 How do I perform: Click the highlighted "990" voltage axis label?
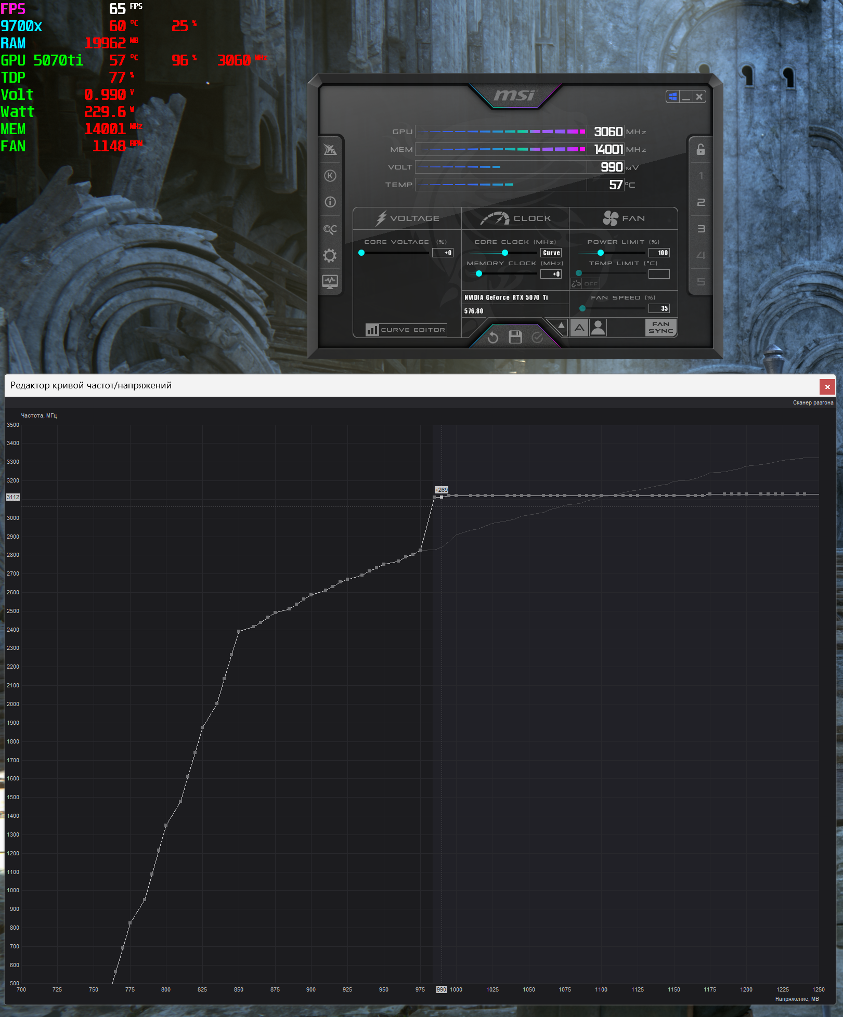tap(441, 989)
